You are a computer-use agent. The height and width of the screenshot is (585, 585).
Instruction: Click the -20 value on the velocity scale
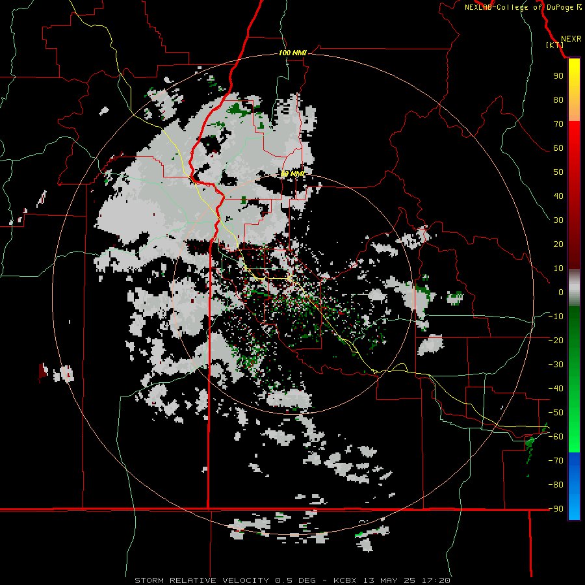(x=556, y=340)
